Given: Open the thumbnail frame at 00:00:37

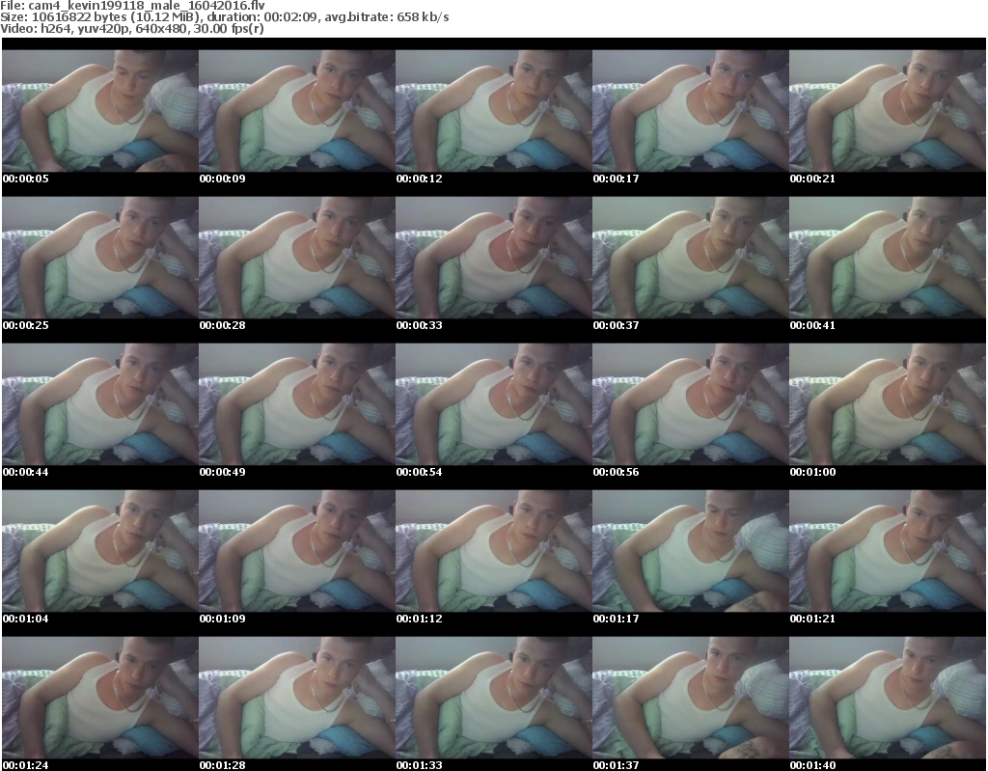Looking at the screenshot, I should click(x=690, y=258).
